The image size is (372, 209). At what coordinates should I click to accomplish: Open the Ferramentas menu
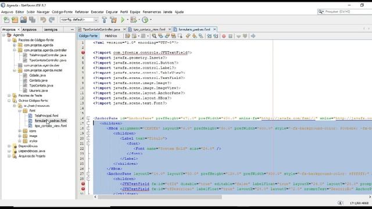pyautogui.click(x=152, y=12)
